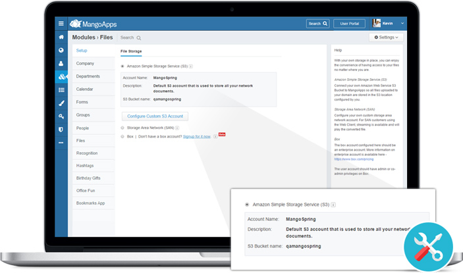Open the user profile sidebar icon
Image resolution: width=463 pixels, height=273 pixels.
click(61, 63)
